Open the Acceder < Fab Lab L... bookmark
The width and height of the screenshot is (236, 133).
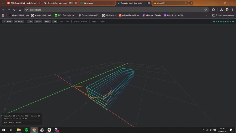[x=42, y=15]
